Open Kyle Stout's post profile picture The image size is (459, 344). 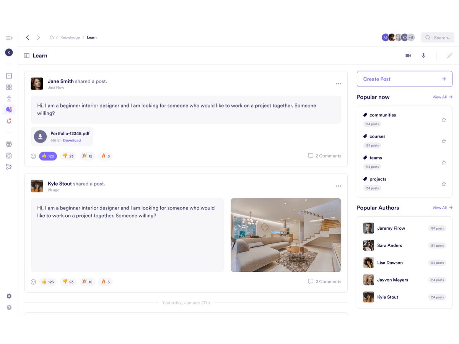(37, 186)
